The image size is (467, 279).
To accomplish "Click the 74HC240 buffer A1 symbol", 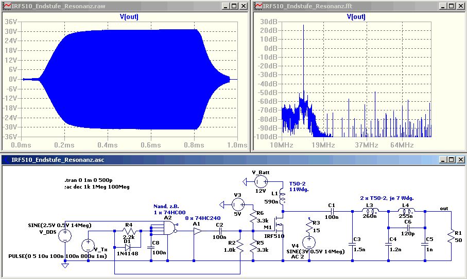I will tap(198, 231).
